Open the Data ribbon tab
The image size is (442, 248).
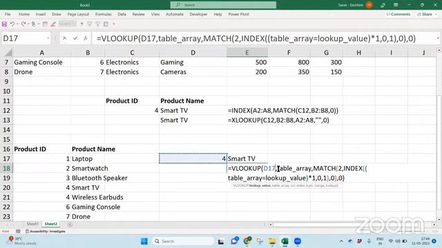[x=122, y=14]
